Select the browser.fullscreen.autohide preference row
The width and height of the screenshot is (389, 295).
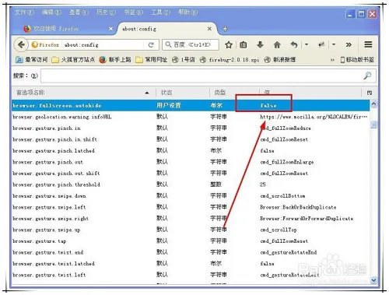tap(191, 106)
